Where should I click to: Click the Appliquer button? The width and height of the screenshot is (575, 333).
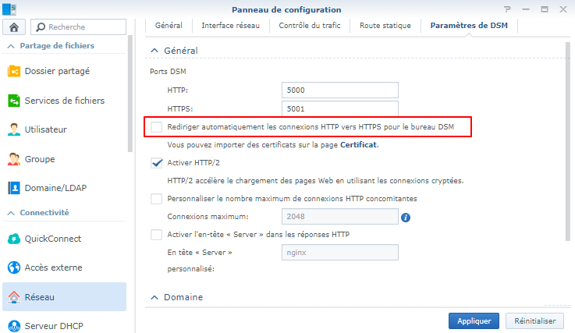(x=474, y=321)
